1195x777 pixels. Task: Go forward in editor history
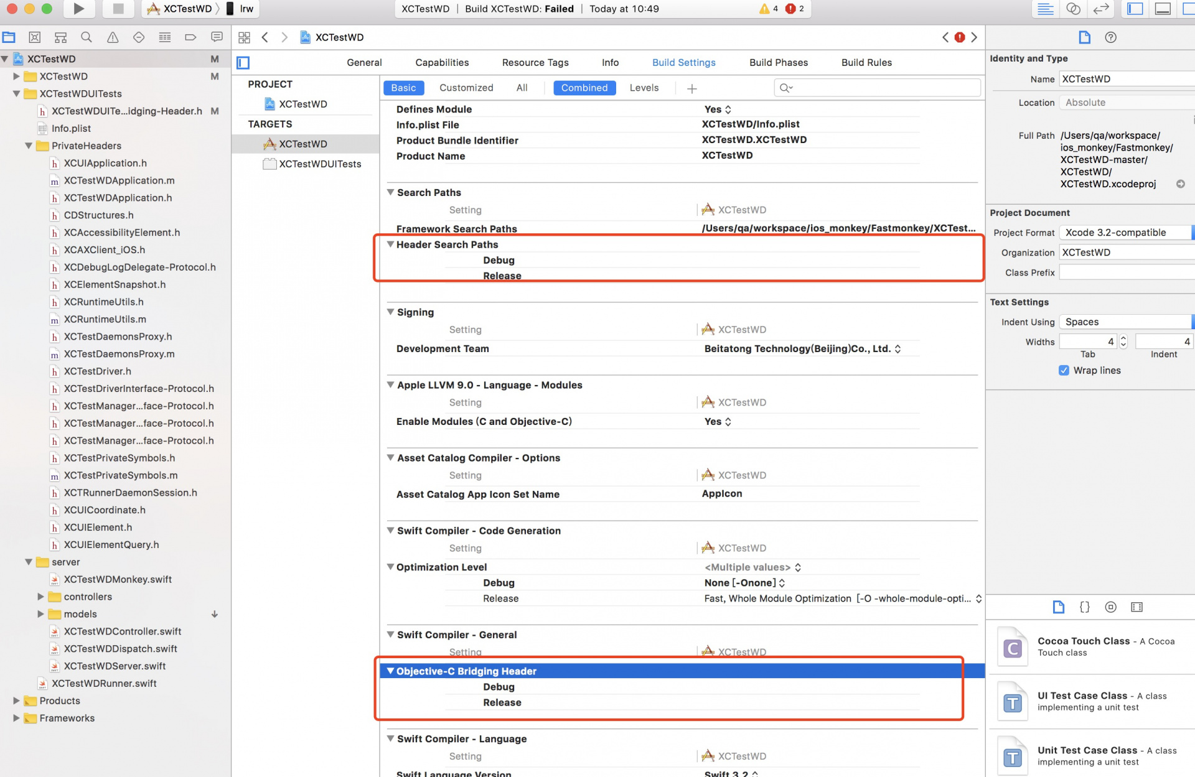pos(284,37)
